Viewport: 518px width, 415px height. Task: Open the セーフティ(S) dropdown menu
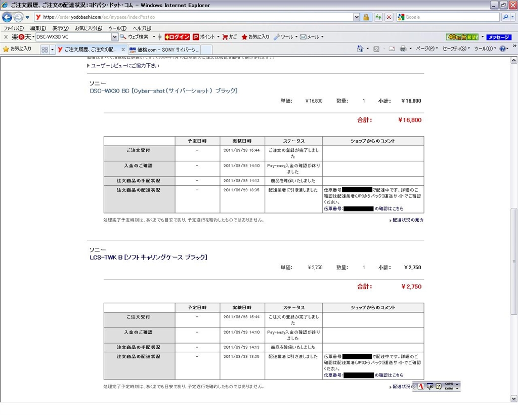[456, 49]
